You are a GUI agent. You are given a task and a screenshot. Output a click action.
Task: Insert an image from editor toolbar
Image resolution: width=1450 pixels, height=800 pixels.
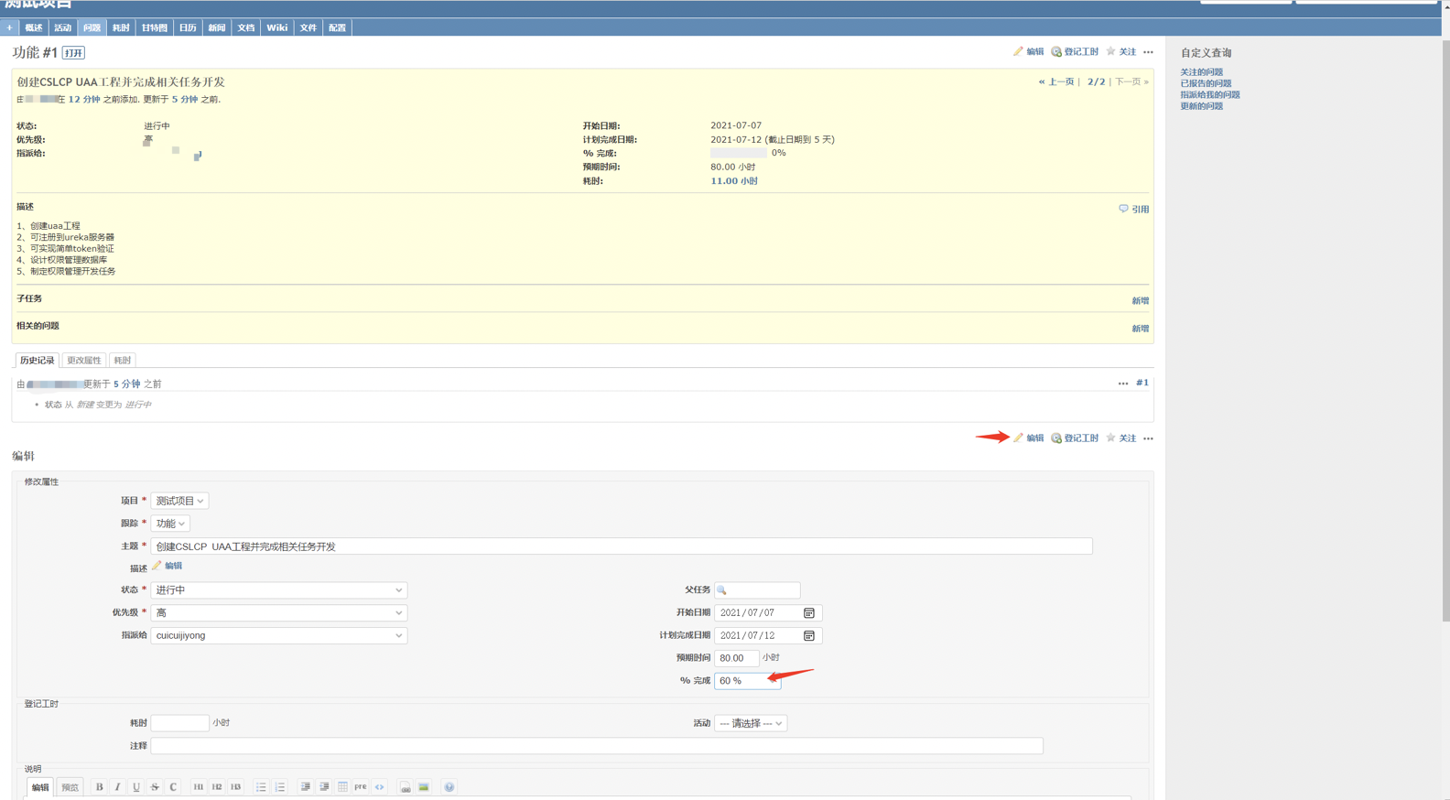coord(424,787)
